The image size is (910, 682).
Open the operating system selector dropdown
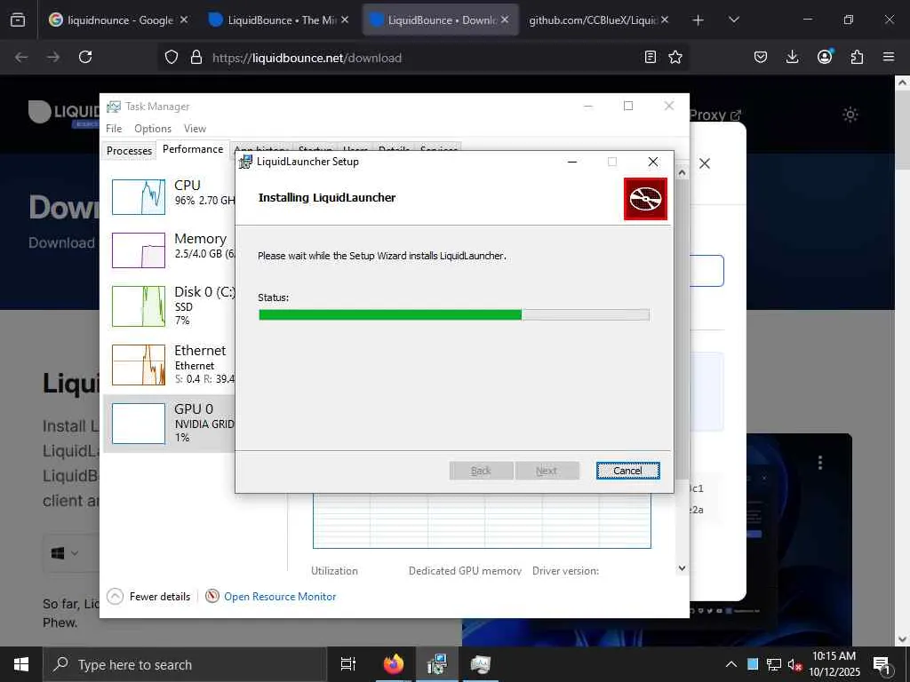[64, 553]
